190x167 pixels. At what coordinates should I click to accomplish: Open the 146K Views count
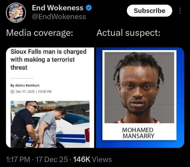[x=92, y=159]
